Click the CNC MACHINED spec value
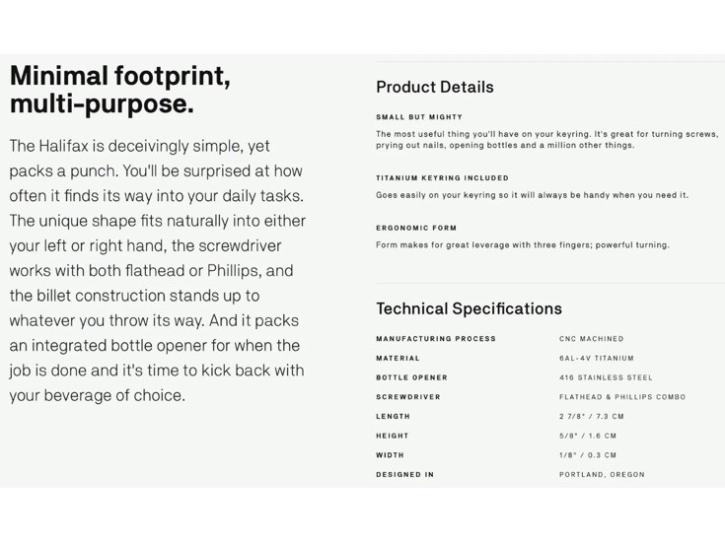Viewport: 725px width, 541px height. click(592, 339)
